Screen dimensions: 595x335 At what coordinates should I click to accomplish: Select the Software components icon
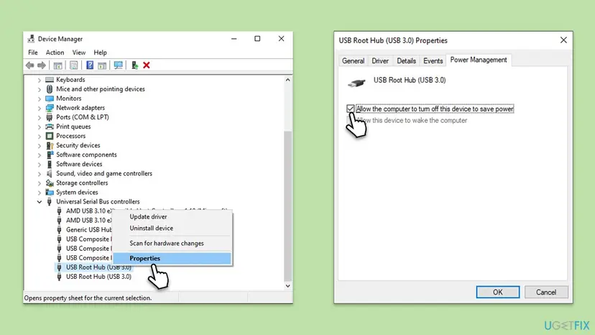[x=50, y=155]
